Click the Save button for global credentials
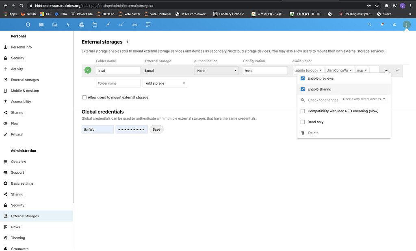This screenshot has width=416, height=251. pos(156,129)
